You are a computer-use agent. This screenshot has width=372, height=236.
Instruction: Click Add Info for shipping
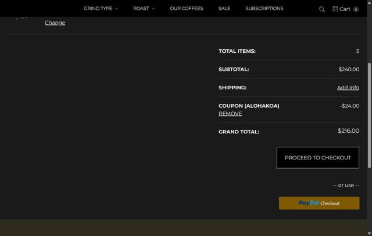pyautogui.click(x=348, y=88)
